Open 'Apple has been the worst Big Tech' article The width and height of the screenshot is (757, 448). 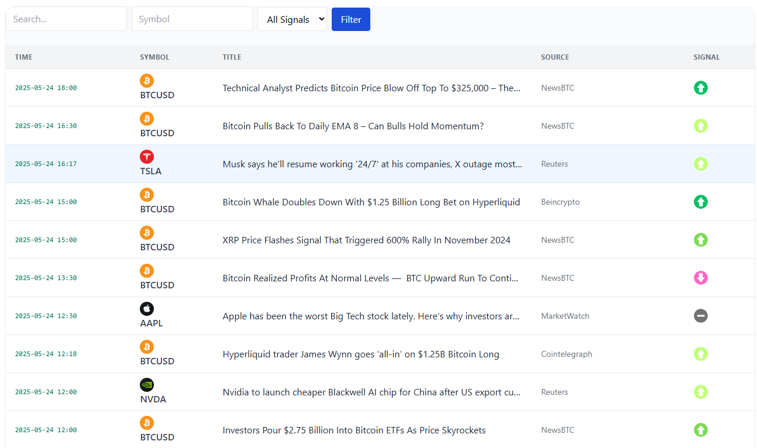tap(371, 316)
